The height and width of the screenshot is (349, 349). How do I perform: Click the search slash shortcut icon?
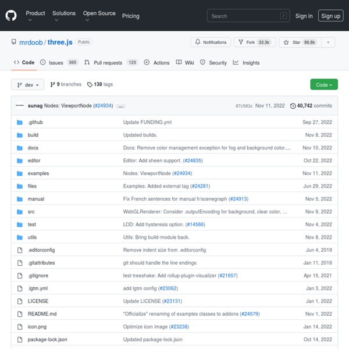(283, 16)
